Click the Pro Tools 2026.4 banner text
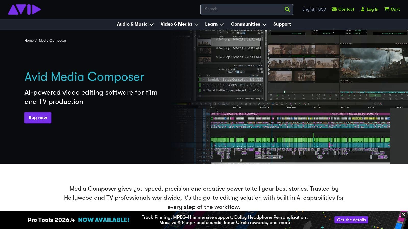Screen dimensions: 408x229 pyautogui.click(x=51, y=220)
